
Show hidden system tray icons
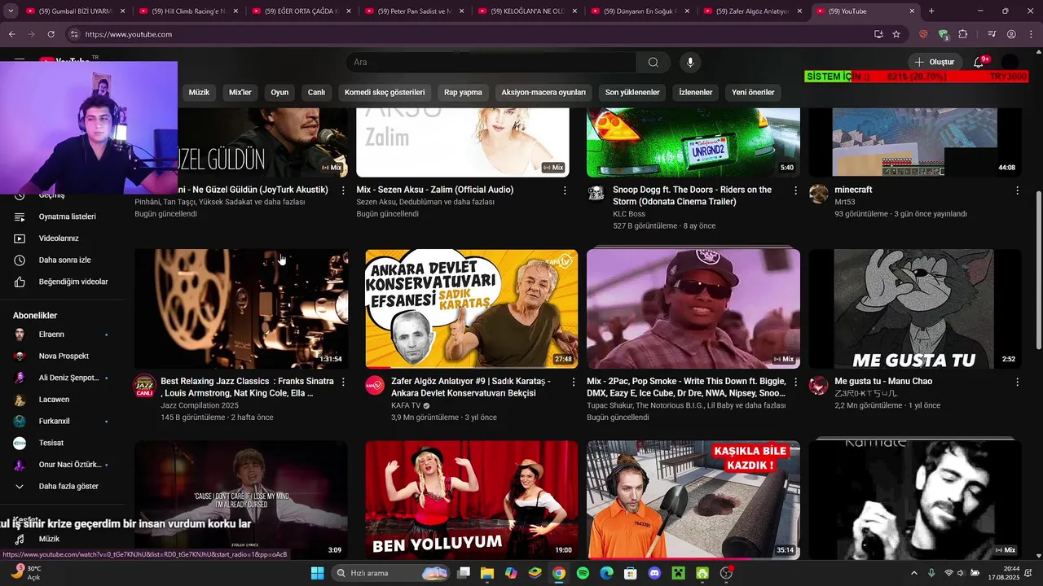click(x=913, y=573)
